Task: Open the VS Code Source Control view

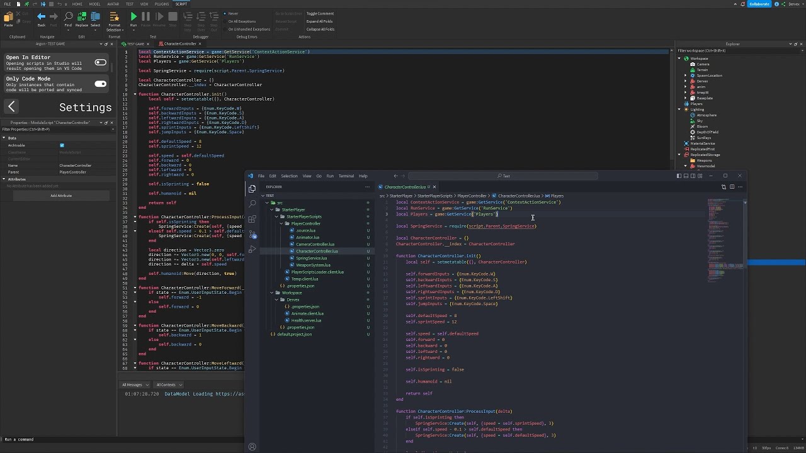Action: 252,234
